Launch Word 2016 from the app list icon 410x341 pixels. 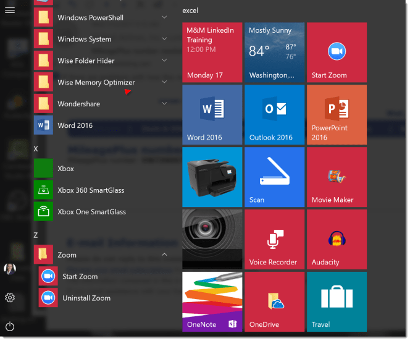coord(43,125)
